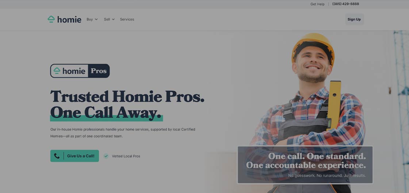
Task: Click the One call. One standard. banner
Action: 305,165
